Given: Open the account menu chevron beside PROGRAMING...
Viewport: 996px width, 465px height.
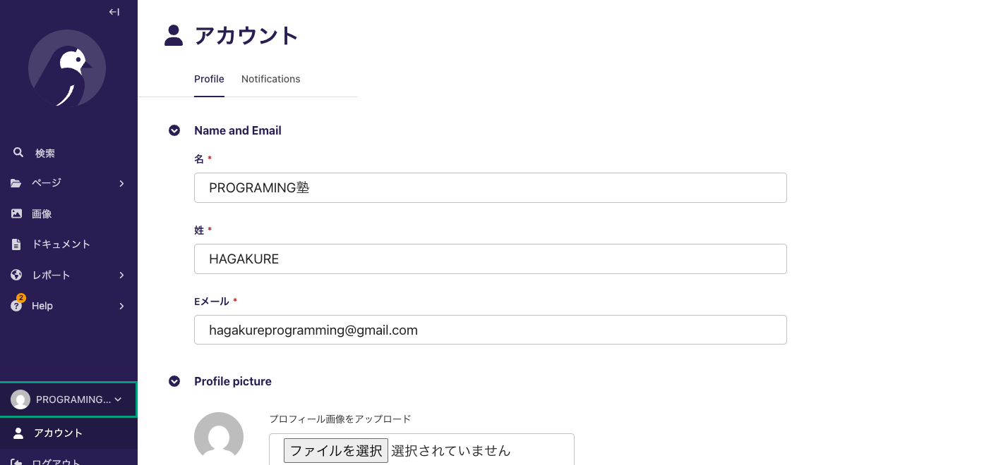Looking at the screenshot, I should pyautogui.click(x=117, y=399).
